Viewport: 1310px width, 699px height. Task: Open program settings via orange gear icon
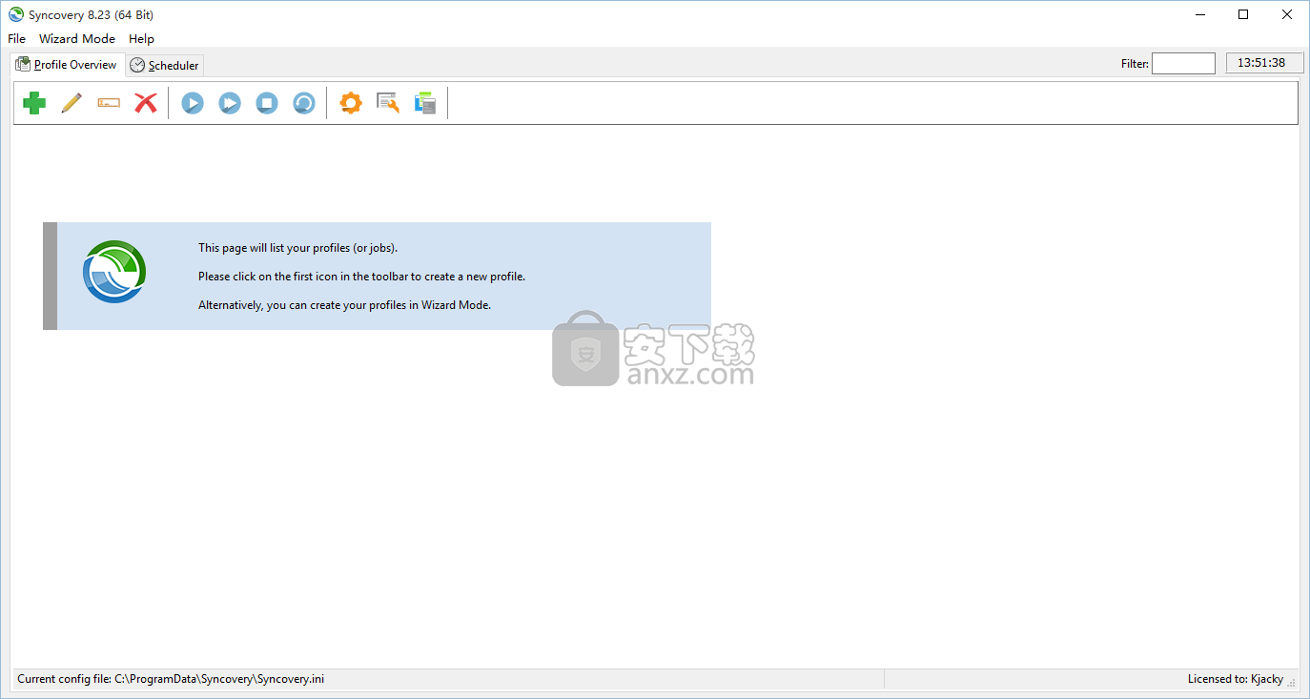351,103
